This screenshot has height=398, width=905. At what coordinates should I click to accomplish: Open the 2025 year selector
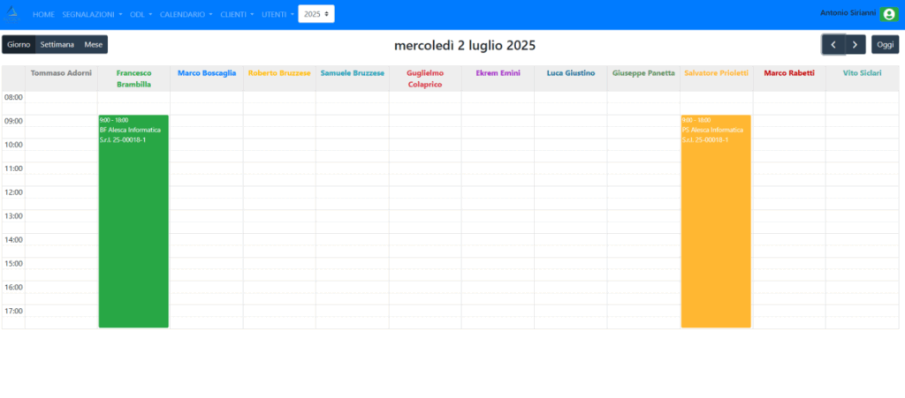pos(316,15)
